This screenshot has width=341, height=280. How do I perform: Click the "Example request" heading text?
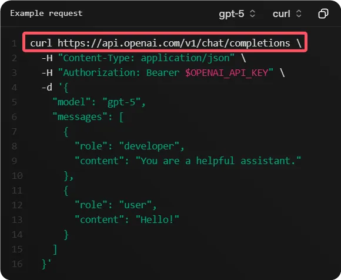[46, 14]
